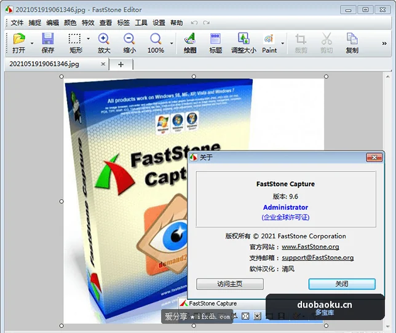
Task: Open the 捕捉 (Capture) menu
Action: tap(34, 23)
